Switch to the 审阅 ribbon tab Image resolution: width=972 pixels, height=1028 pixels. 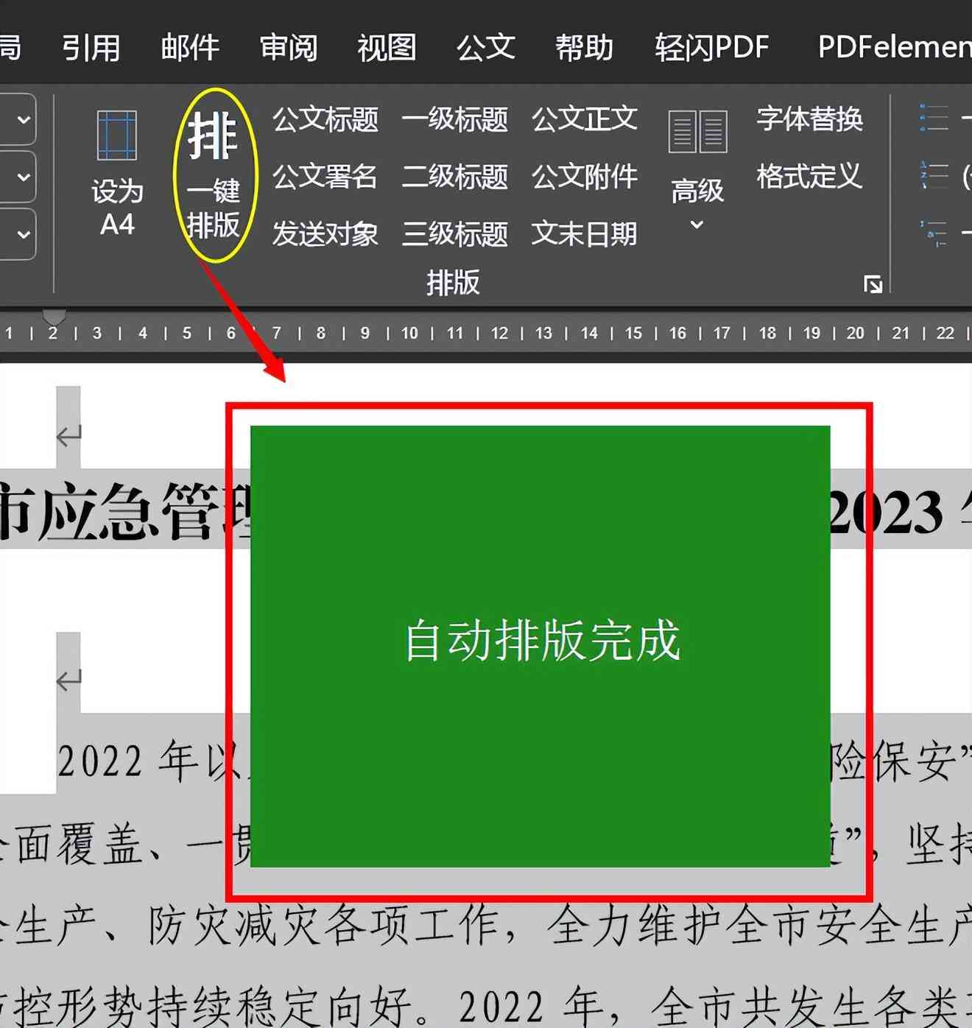coord(289,48)
